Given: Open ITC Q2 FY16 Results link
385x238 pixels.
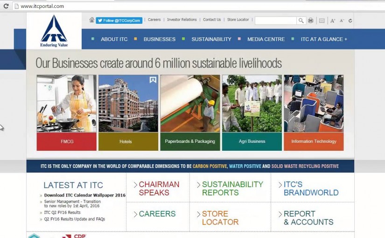Looking at the screenshot, I should coord(63,212).
